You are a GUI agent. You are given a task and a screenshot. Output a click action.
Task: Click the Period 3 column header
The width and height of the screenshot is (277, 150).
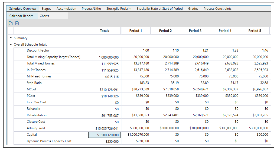[195, 31]
